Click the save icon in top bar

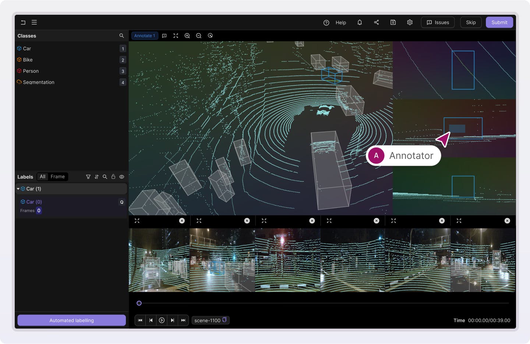click(x=393, y=22)
